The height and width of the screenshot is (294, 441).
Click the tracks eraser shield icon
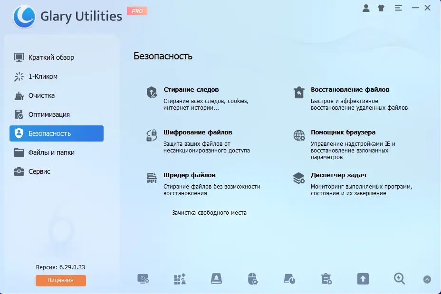click(x=152, y=92)
